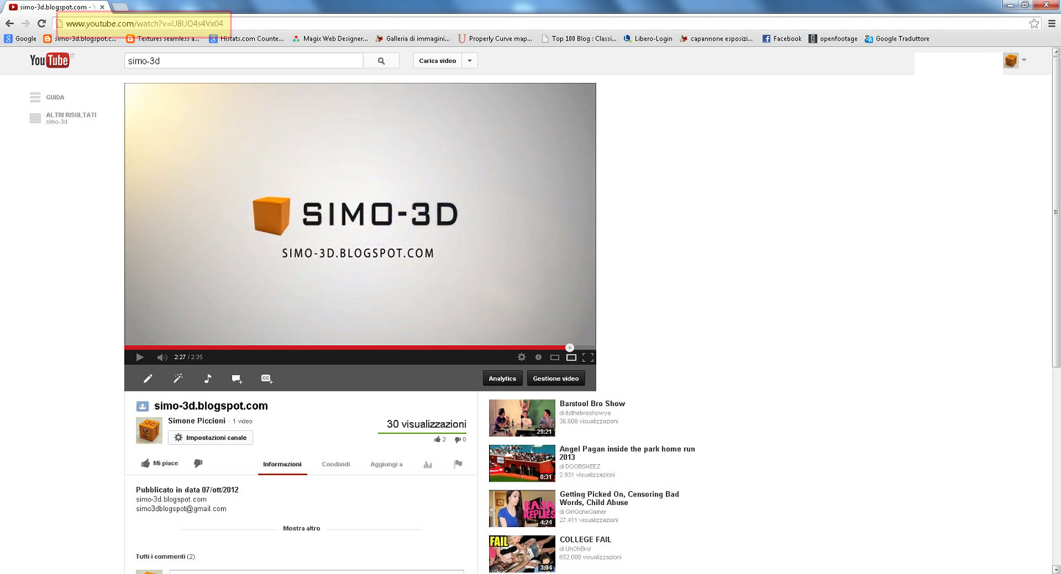Click the Chrome address bar URL
Screen dimensions: 1061x574
coord(144,23)
